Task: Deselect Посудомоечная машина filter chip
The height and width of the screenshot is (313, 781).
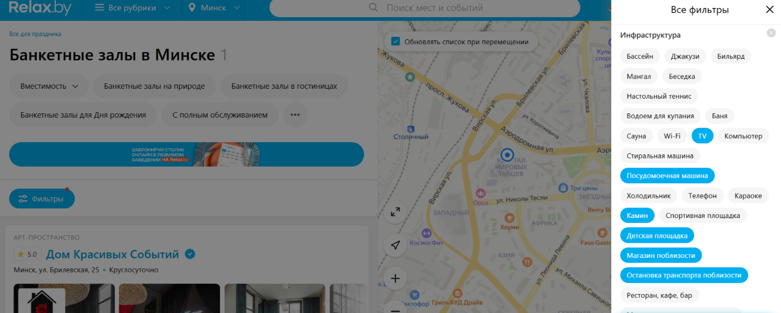Action: coord(667,176)
